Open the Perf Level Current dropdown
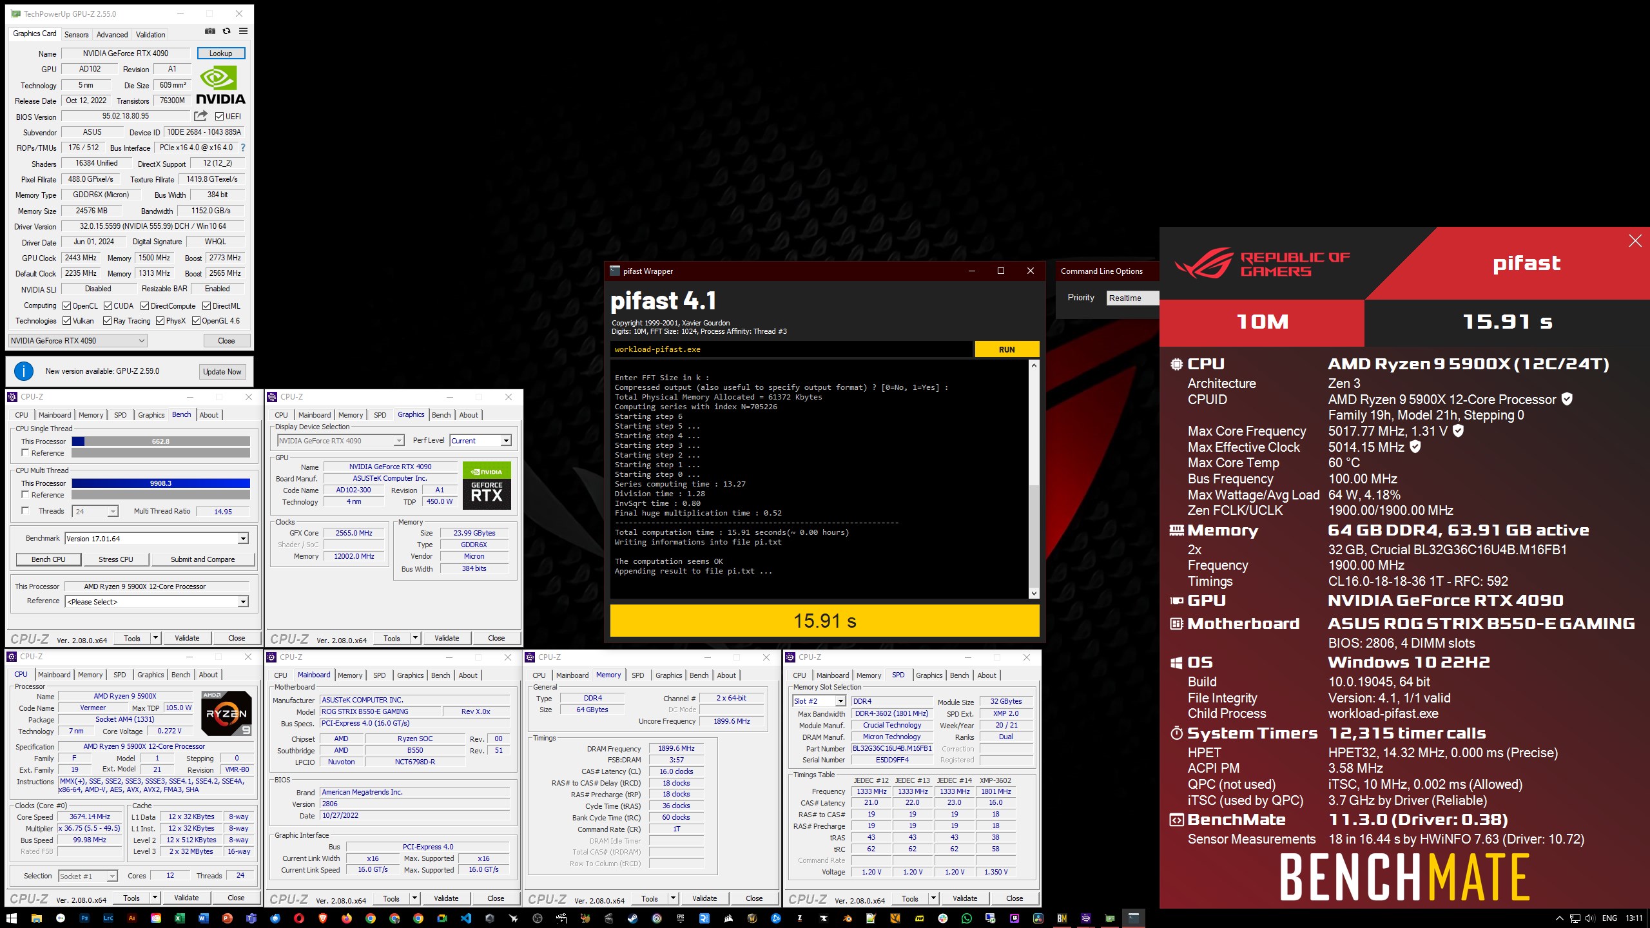 (481, 441)
